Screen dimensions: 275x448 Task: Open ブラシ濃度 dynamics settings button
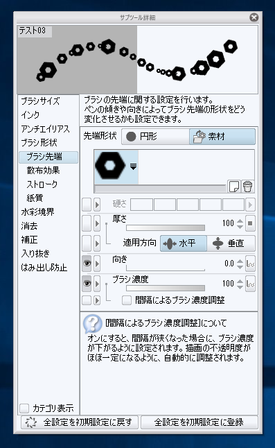tap(250, 284)
